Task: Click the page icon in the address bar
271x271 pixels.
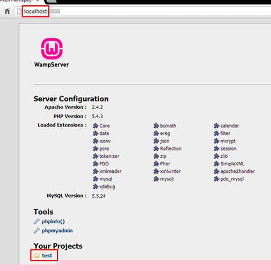Action: point(19,11)
